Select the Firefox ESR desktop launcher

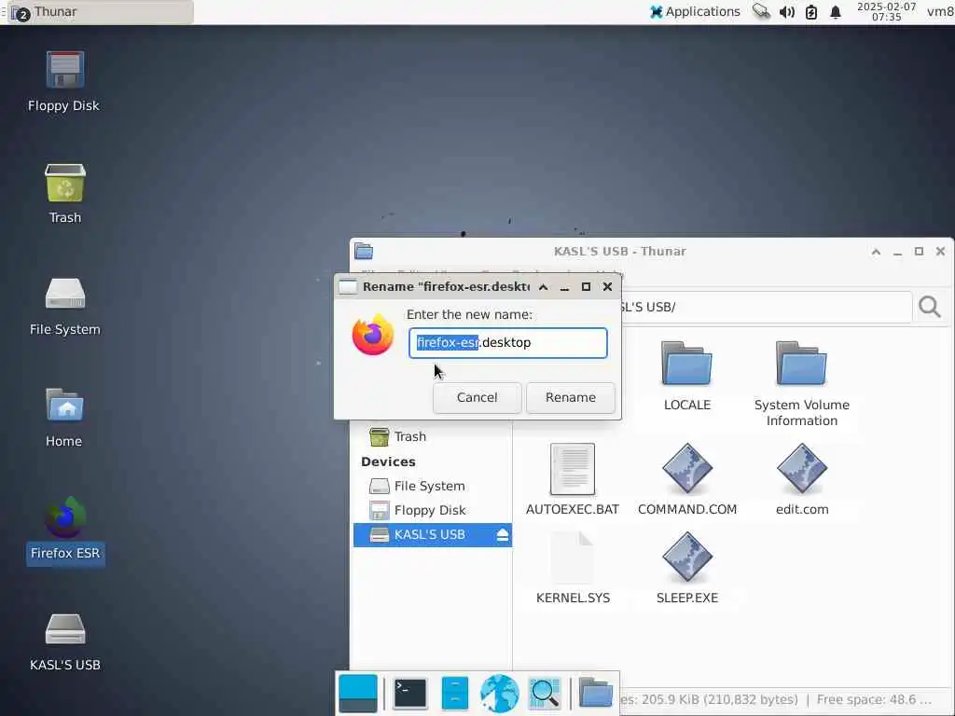coord(65,518)
